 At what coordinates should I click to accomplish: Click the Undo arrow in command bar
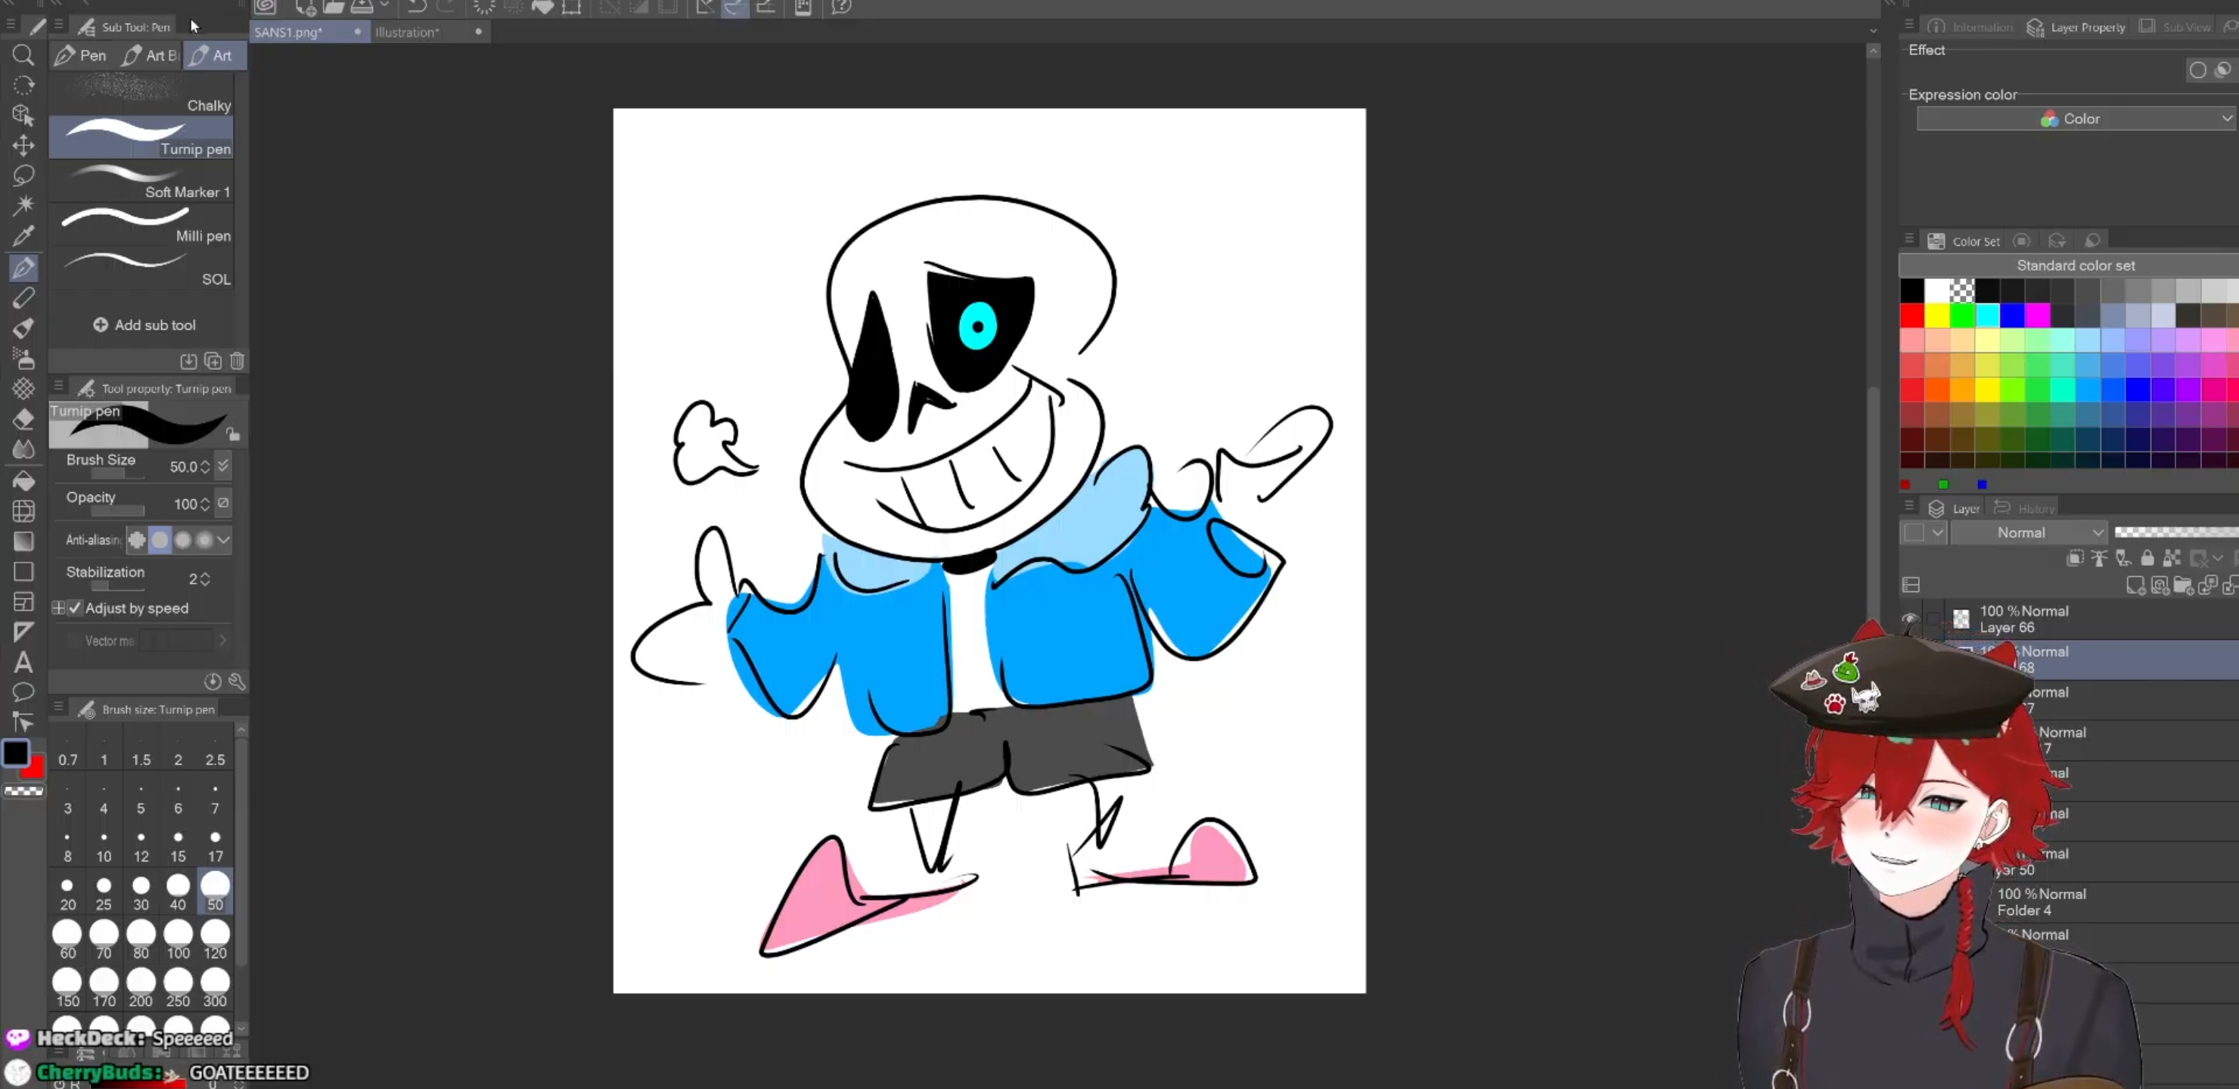point(418,7)
